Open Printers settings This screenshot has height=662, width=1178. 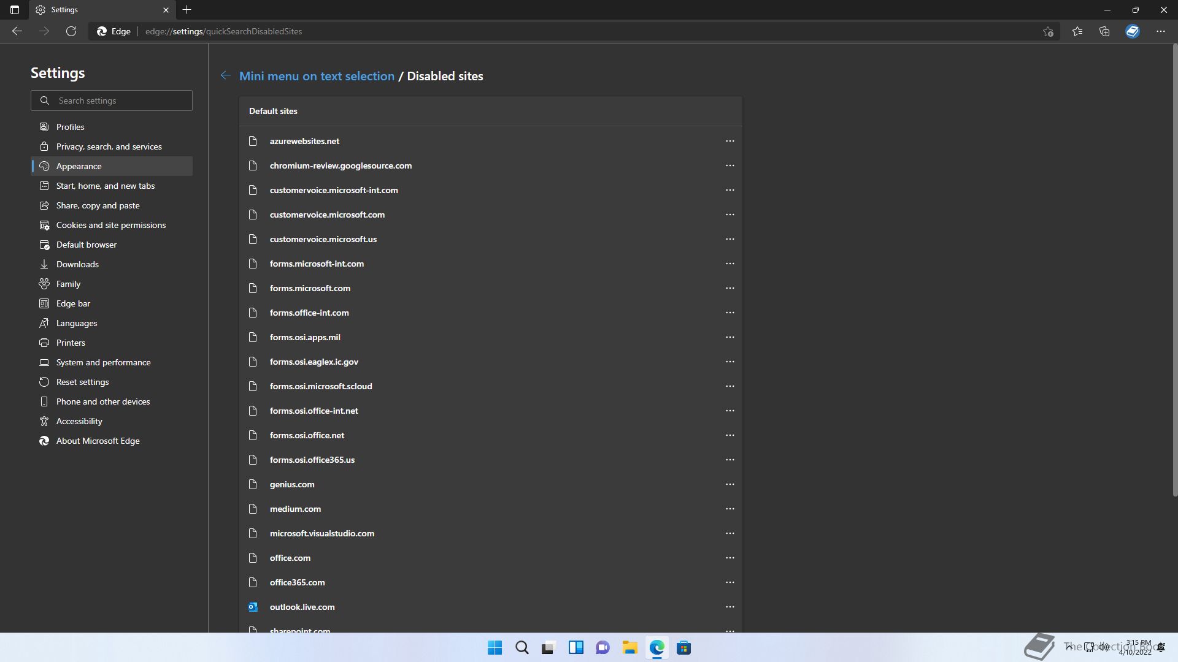(112, 343)
